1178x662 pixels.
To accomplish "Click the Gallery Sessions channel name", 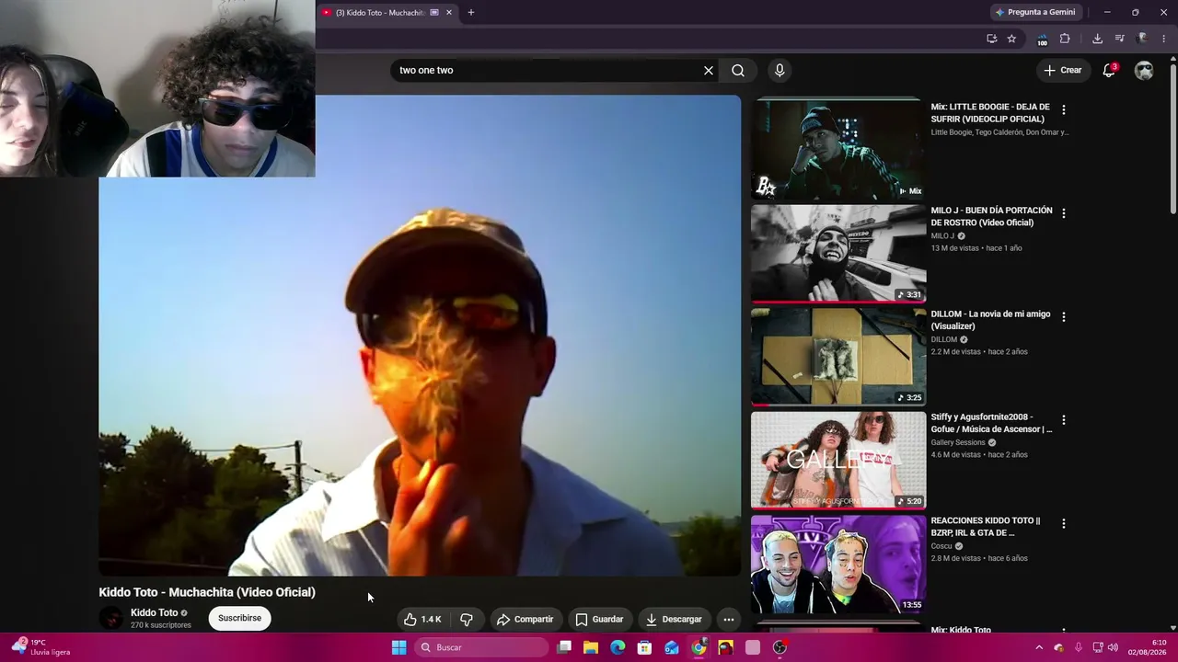I will [958, 442].
